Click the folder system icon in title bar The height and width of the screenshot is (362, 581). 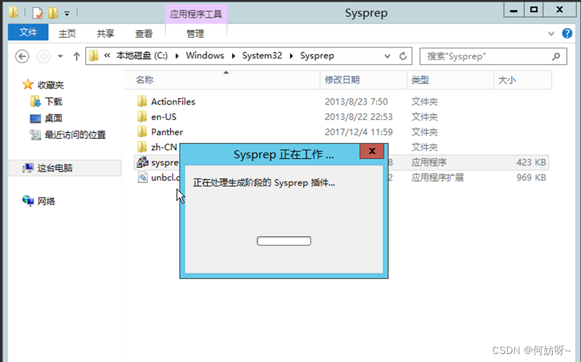(x=13, y=12)
